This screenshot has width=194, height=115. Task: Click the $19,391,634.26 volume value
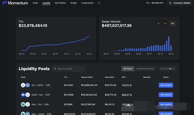point(89,95)
